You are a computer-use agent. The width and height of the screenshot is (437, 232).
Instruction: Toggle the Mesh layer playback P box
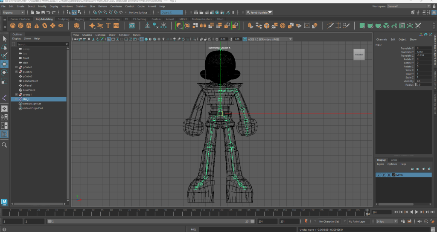click(383, 175)
